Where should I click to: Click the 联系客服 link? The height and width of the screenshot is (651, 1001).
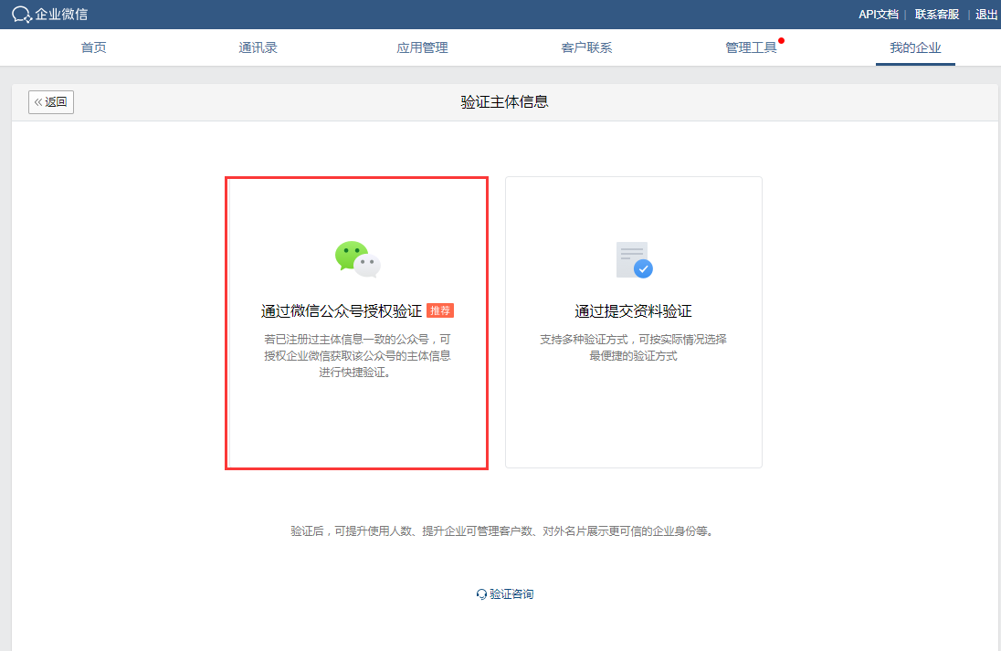tap(937, 15)
